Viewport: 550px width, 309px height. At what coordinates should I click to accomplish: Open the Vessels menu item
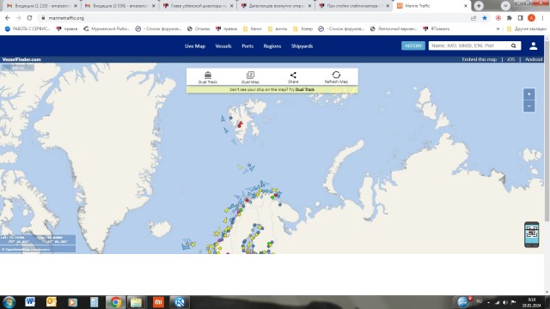223,45
